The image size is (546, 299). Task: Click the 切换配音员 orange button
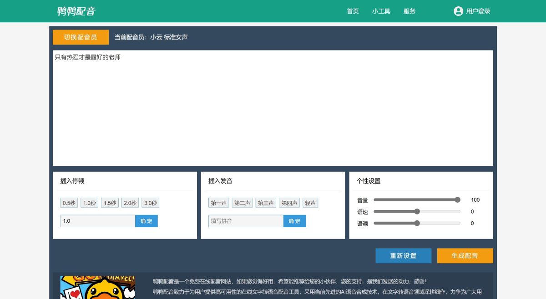click(81, 37)
